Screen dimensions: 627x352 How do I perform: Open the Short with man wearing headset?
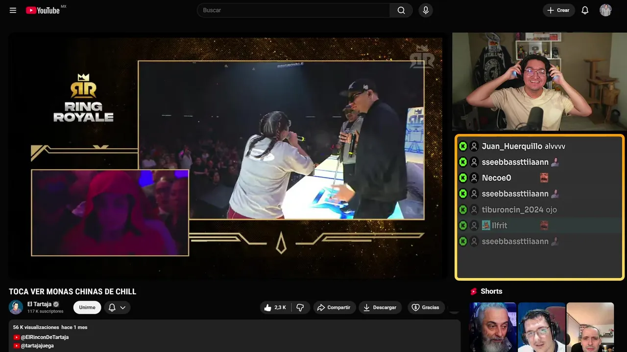pos(541,327)
